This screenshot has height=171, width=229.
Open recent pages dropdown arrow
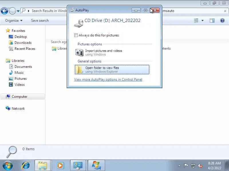pyautogui.click(x=18, y=11)
